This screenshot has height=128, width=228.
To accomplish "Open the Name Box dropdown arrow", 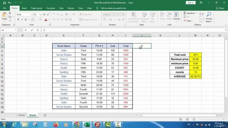I will point(16,30).
